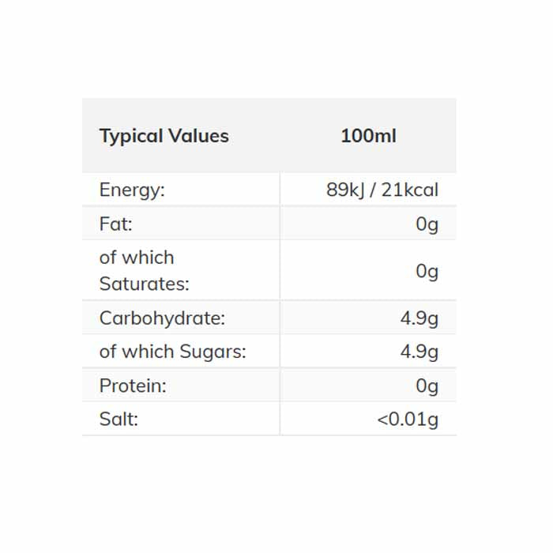Click the word "Values" in header
This screenshot has width=553, height=553.
pyautogui.click(x=200, y=136)
